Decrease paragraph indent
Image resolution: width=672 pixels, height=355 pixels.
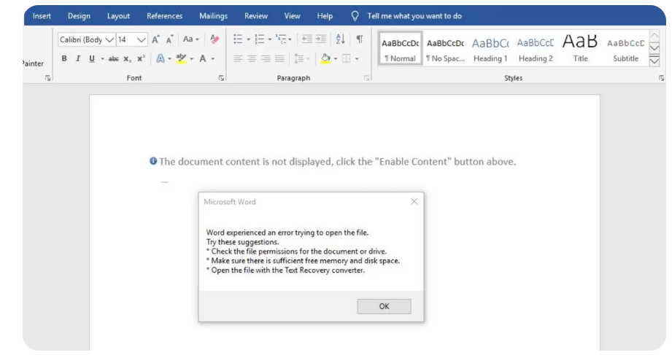coord(307,39)
